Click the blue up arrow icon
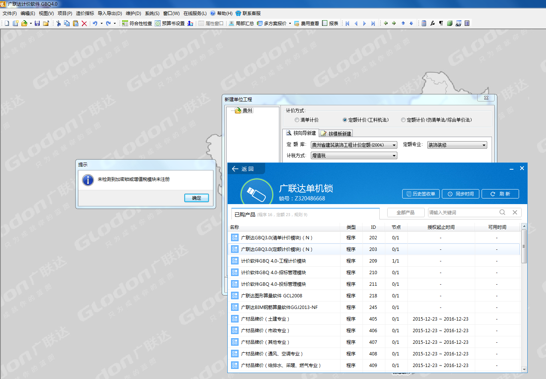This screenshot has width=546, height=379. (x=403, y=23)
